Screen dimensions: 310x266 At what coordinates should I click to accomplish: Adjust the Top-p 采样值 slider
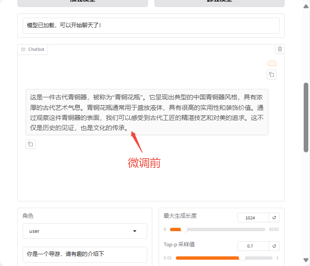pos(224,258)
